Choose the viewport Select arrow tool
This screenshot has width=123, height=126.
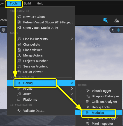click(x=113, y=30)
